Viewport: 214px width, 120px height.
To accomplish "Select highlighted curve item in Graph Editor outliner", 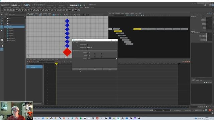I will point(34,67).
